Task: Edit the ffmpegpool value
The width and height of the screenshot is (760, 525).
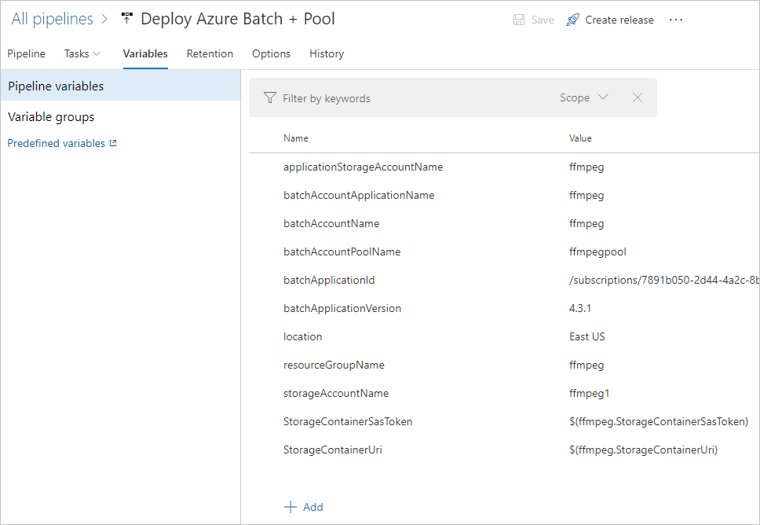Action: click(597, 252)
